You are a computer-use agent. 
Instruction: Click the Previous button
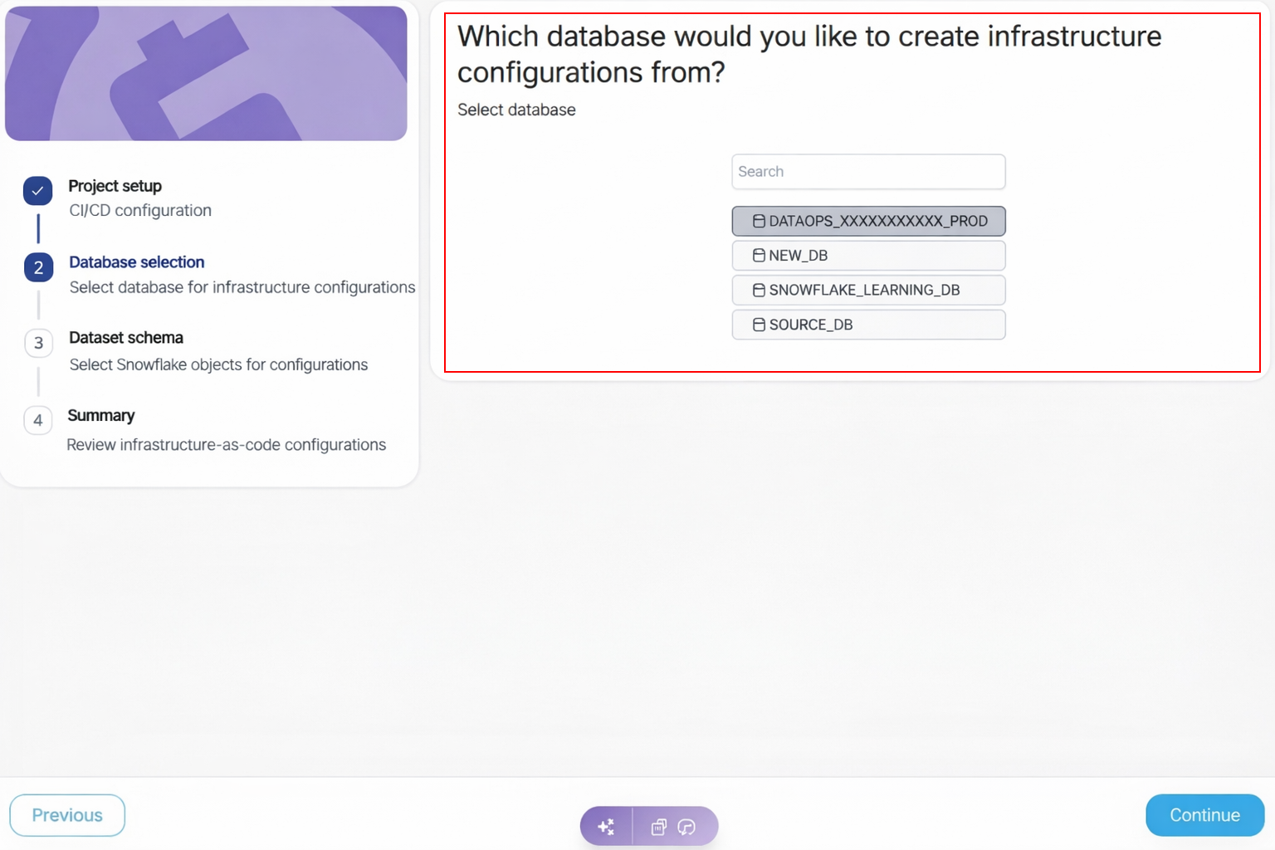click(x=66, y=814)
